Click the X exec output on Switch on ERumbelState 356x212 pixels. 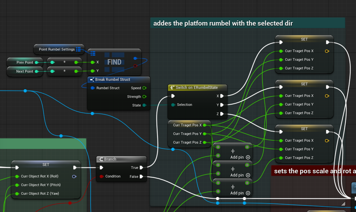pos(222,96)
